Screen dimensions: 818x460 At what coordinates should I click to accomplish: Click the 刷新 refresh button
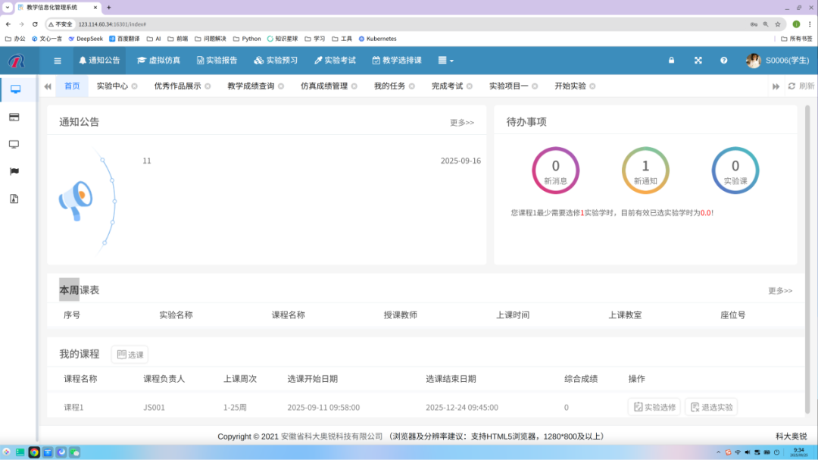click(801, 86)
